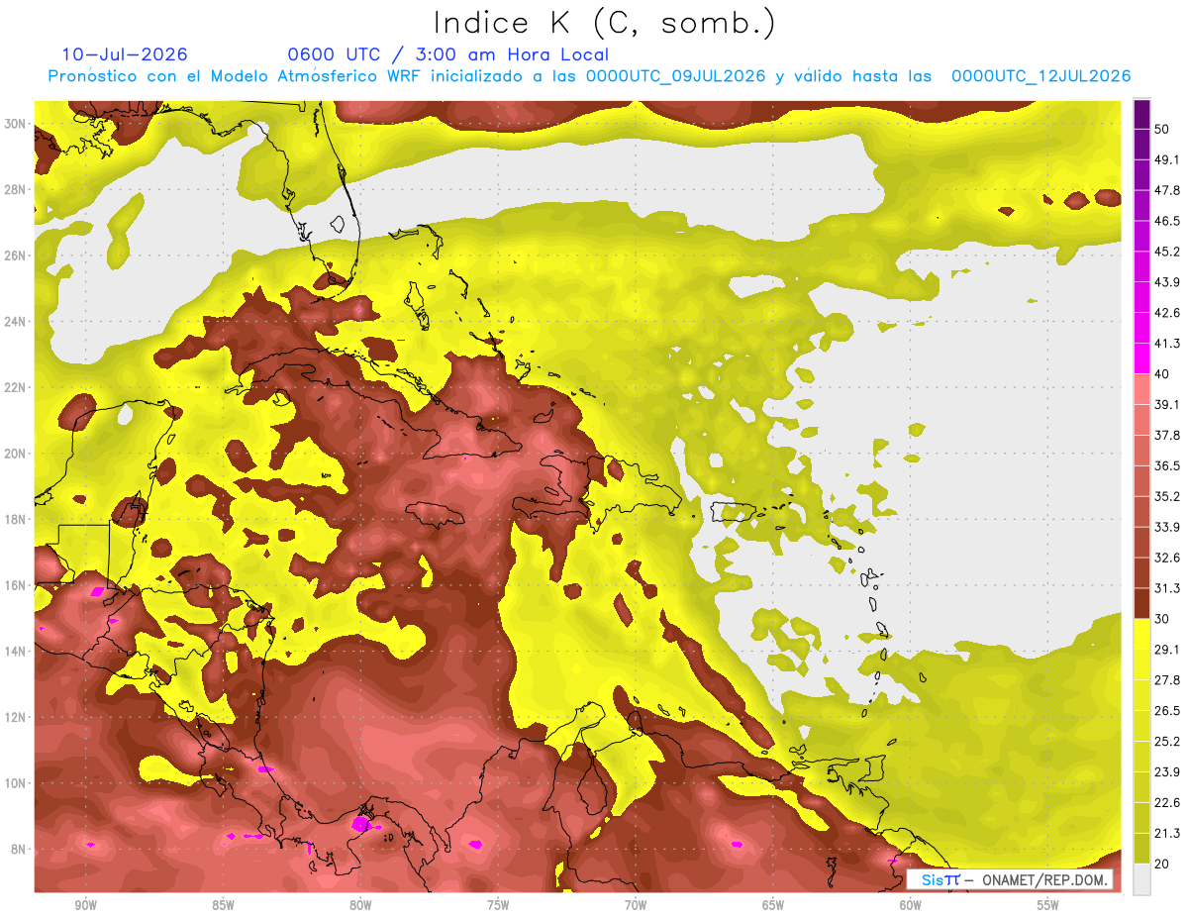Click the bright yellow colorbar segment between 29.1 and 30
Screen dimensions: 1188x918
(1141, 634)
